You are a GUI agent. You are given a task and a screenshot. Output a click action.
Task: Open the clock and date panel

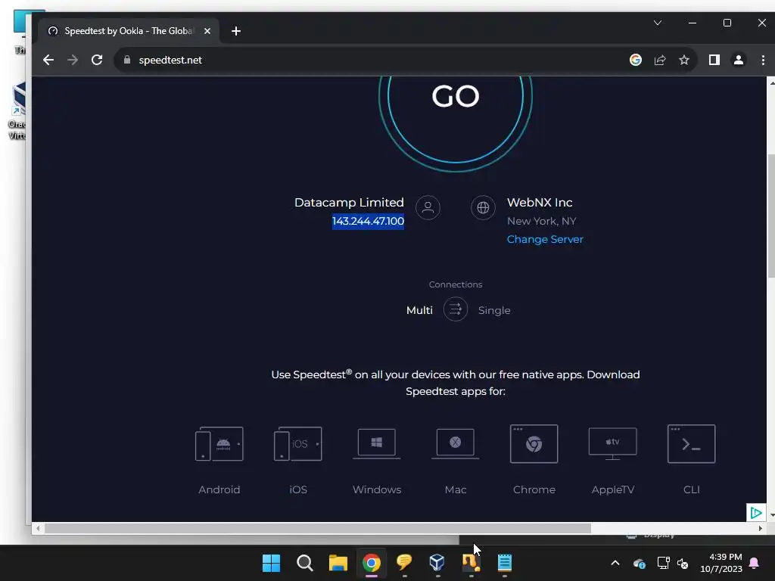tap(721, 563)
